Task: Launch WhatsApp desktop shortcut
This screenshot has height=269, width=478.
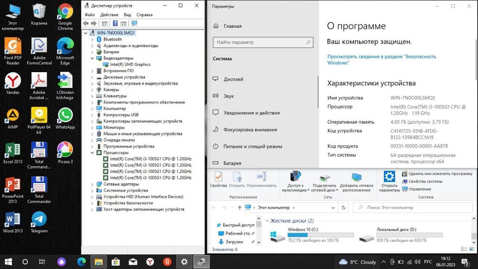Action: point(65,118)
